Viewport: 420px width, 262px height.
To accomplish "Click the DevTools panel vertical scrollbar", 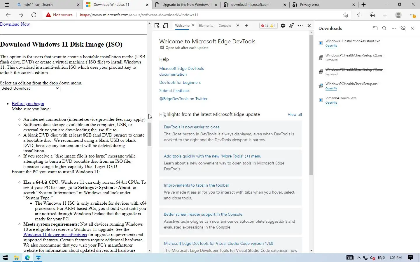I will (x=311, y=105).
